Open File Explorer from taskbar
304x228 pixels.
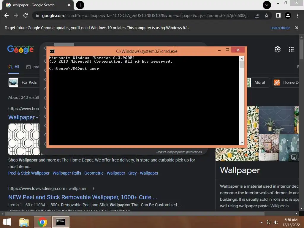24,222
